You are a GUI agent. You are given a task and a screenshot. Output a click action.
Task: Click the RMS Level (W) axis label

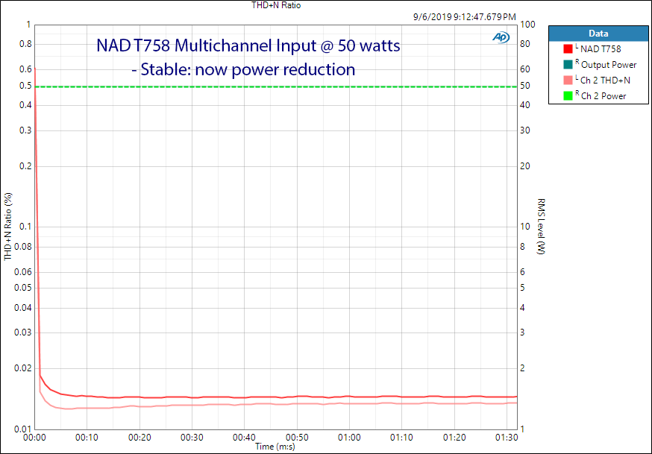(x=541, y=227)
